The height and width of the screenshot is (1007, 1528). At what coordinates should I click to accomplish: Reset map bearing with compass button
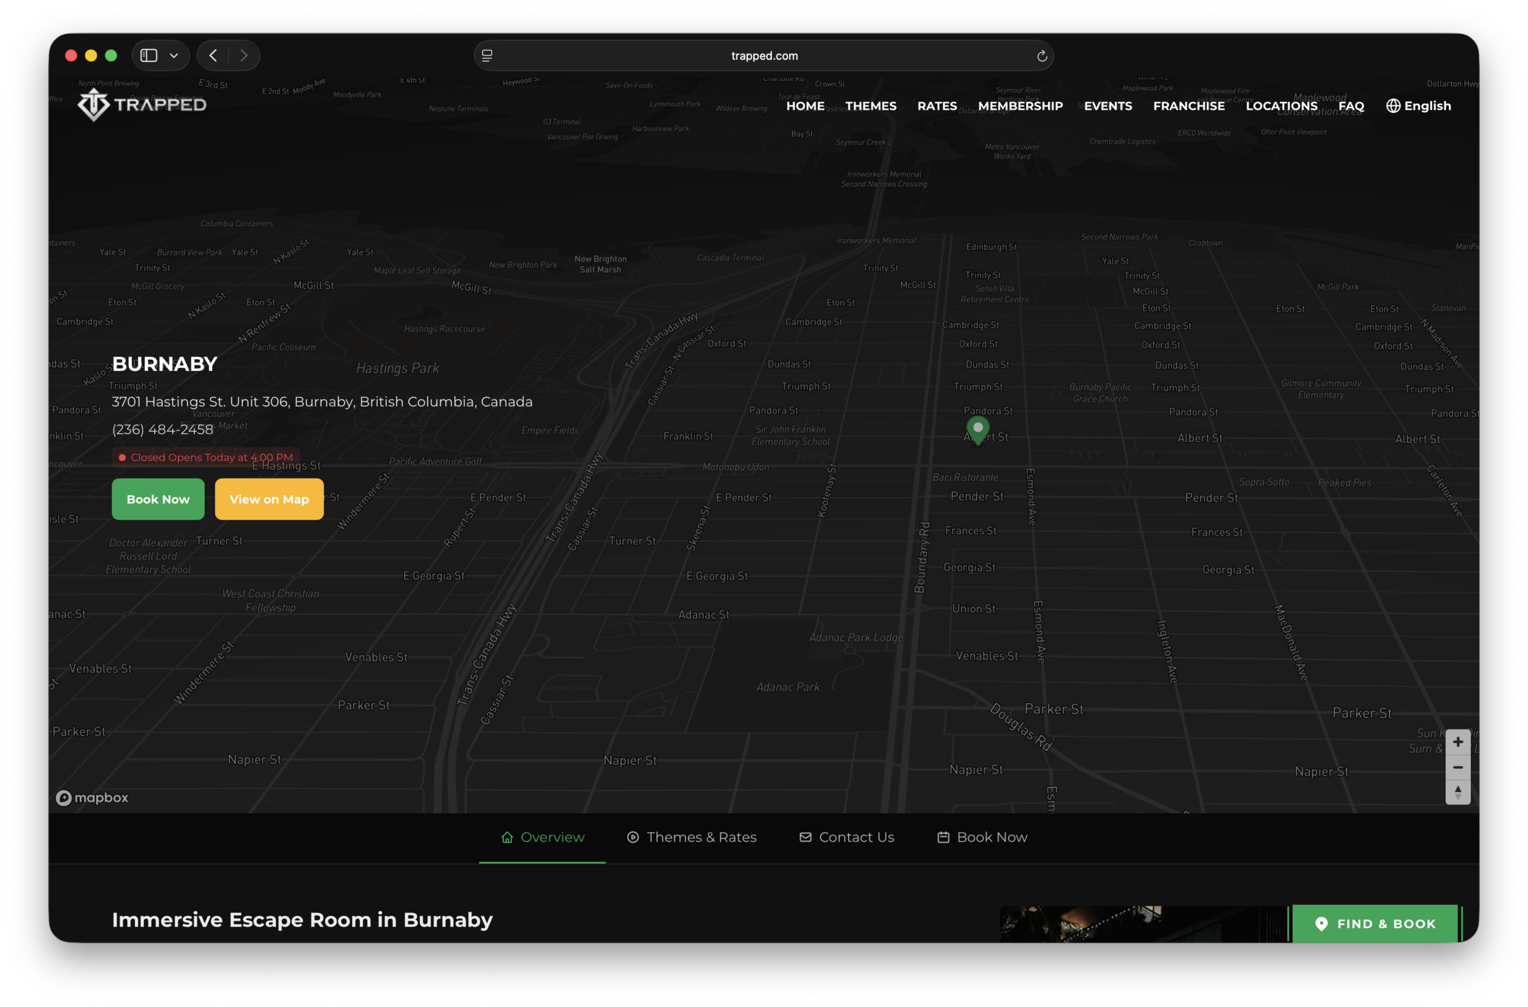tap(1458, 792)
